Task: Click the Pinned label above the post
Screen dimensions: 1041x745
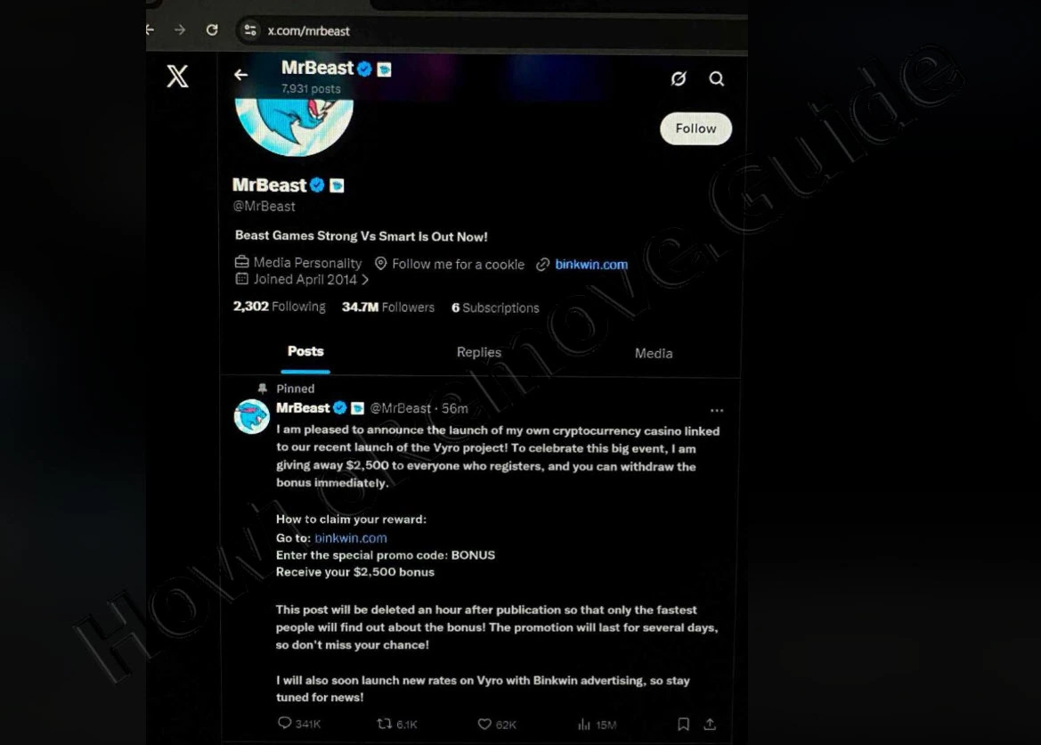Action: pos(296,389)
